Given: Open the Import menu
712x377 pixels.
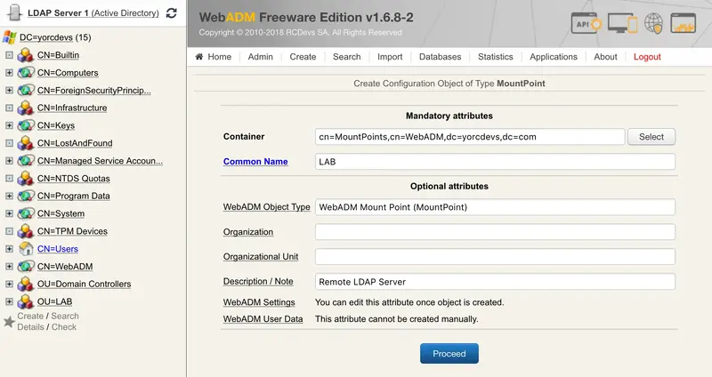Looking at the screenshot, I should pyautogui.click(x=390, y=57).
